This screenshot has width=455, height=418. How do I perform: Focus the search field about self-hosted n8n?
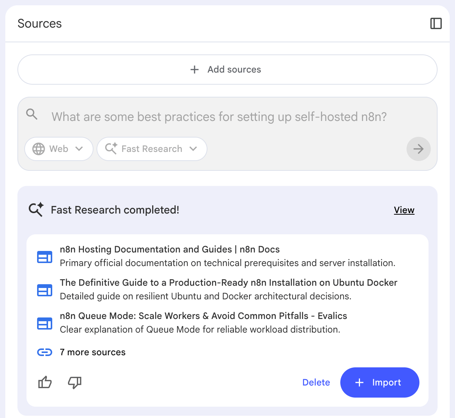pos(219,117)
